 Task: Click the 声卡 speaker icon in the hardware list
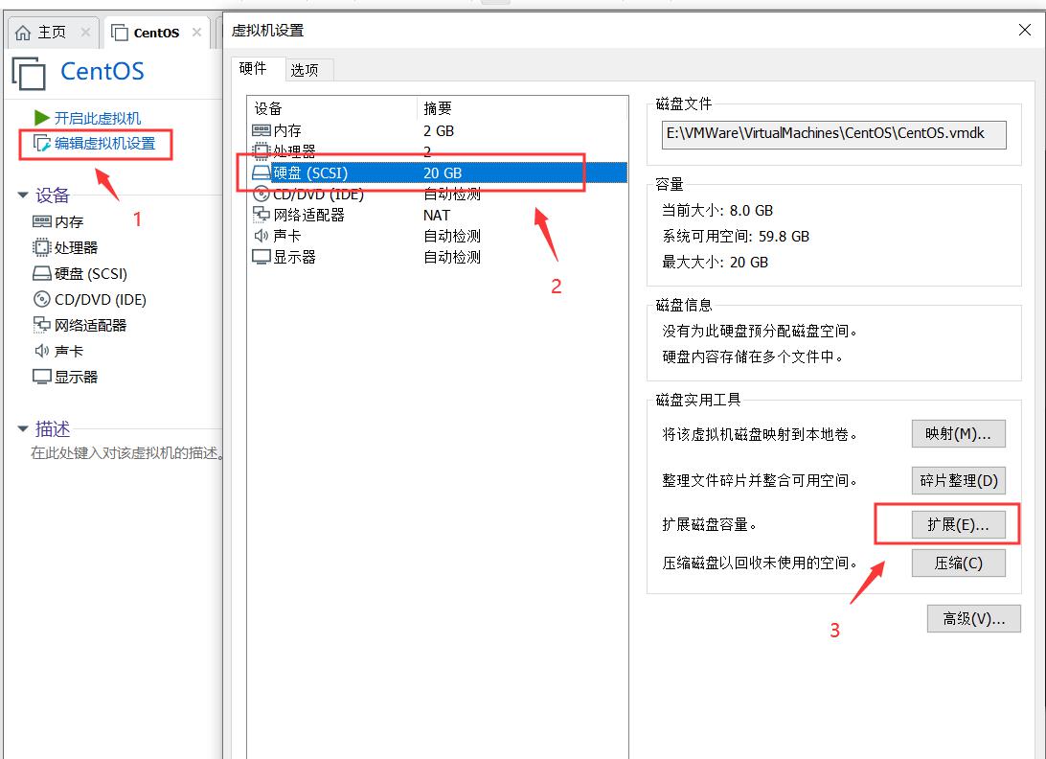261,236
